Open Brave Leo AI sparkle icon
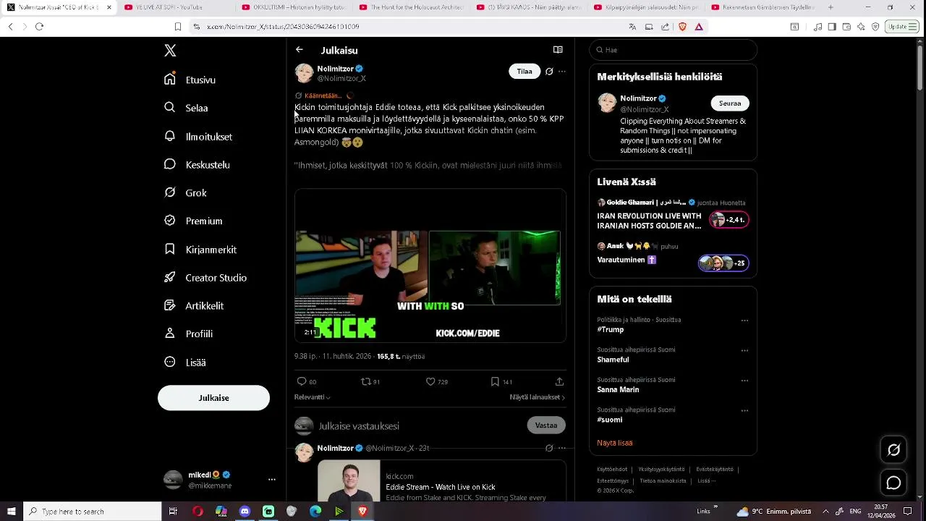Image resolution: width=926 pixels, height=521 pixels. (861, 27)
